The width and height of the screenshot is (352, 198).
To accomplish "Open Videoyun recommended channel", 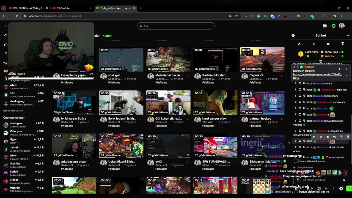I will coord(23,133).
